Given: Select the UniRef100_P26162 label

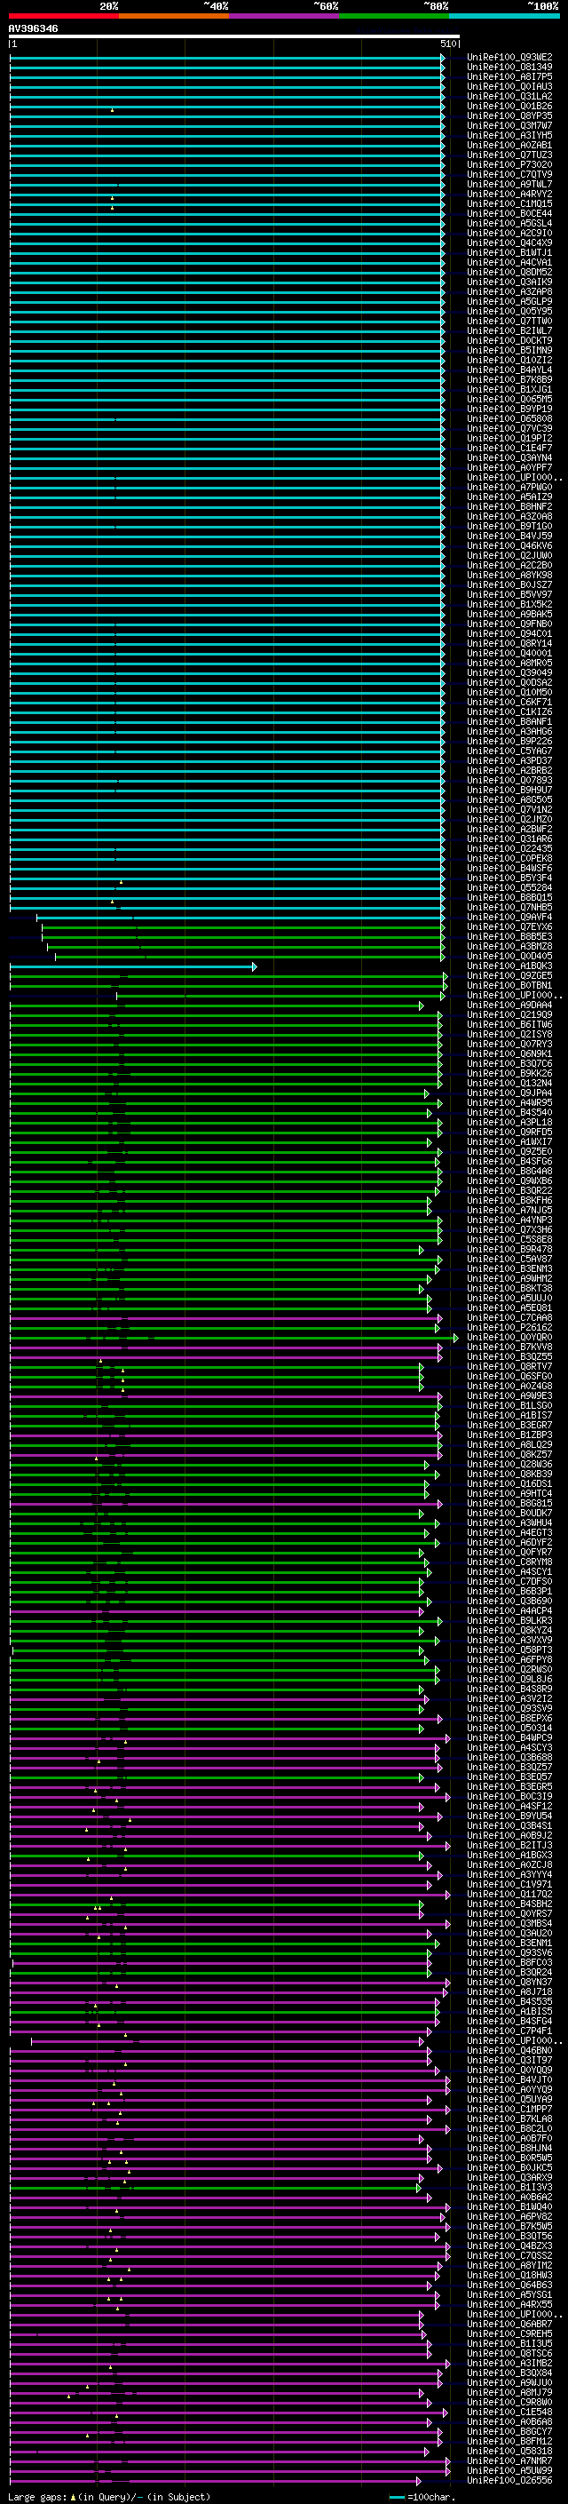Looking at the screenshot, I should point(509,1328).
